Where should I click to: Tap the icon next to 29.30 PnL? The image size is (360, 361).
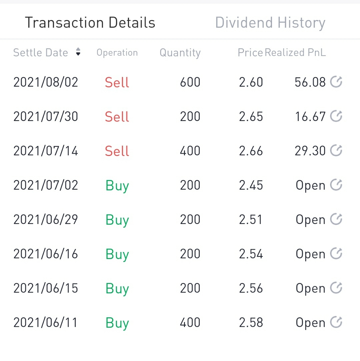pyautogui.click(x=336, y=150)
